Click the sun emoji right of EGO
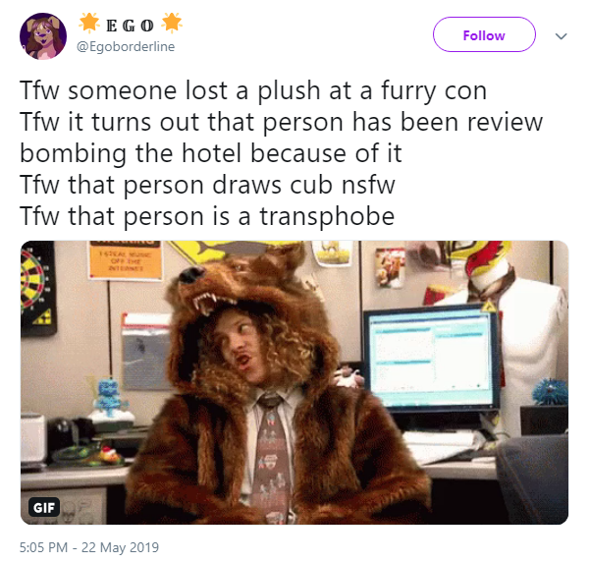Image resolution: width=590 pixels, height=563 pixels. [172, 23]
